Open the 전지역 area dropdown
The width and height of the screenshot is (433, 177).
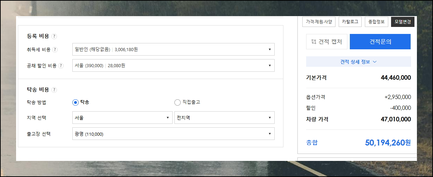click(x=224, y=118)
